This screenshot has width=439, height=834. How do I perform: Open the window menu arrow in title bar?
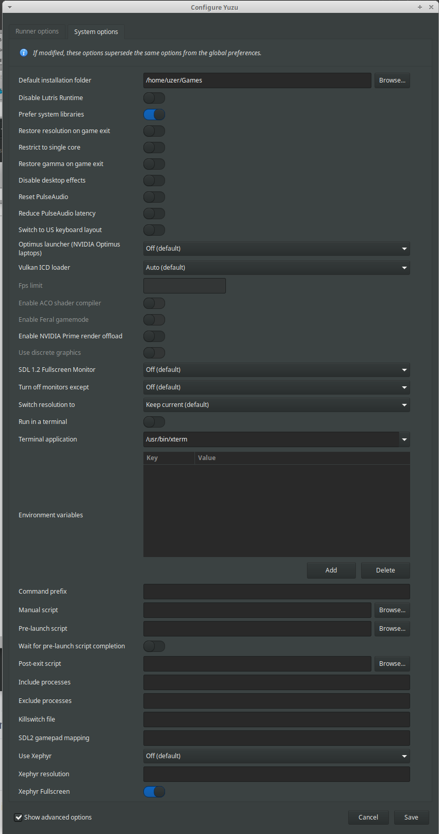click(x=10, y=7)
